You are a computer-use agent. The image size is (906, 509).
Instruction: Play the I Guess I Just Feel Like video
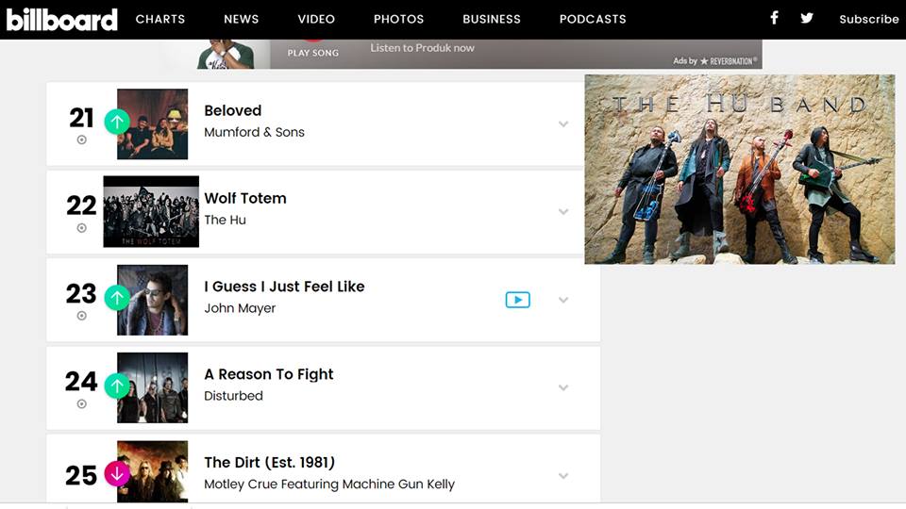coord(518,300)
